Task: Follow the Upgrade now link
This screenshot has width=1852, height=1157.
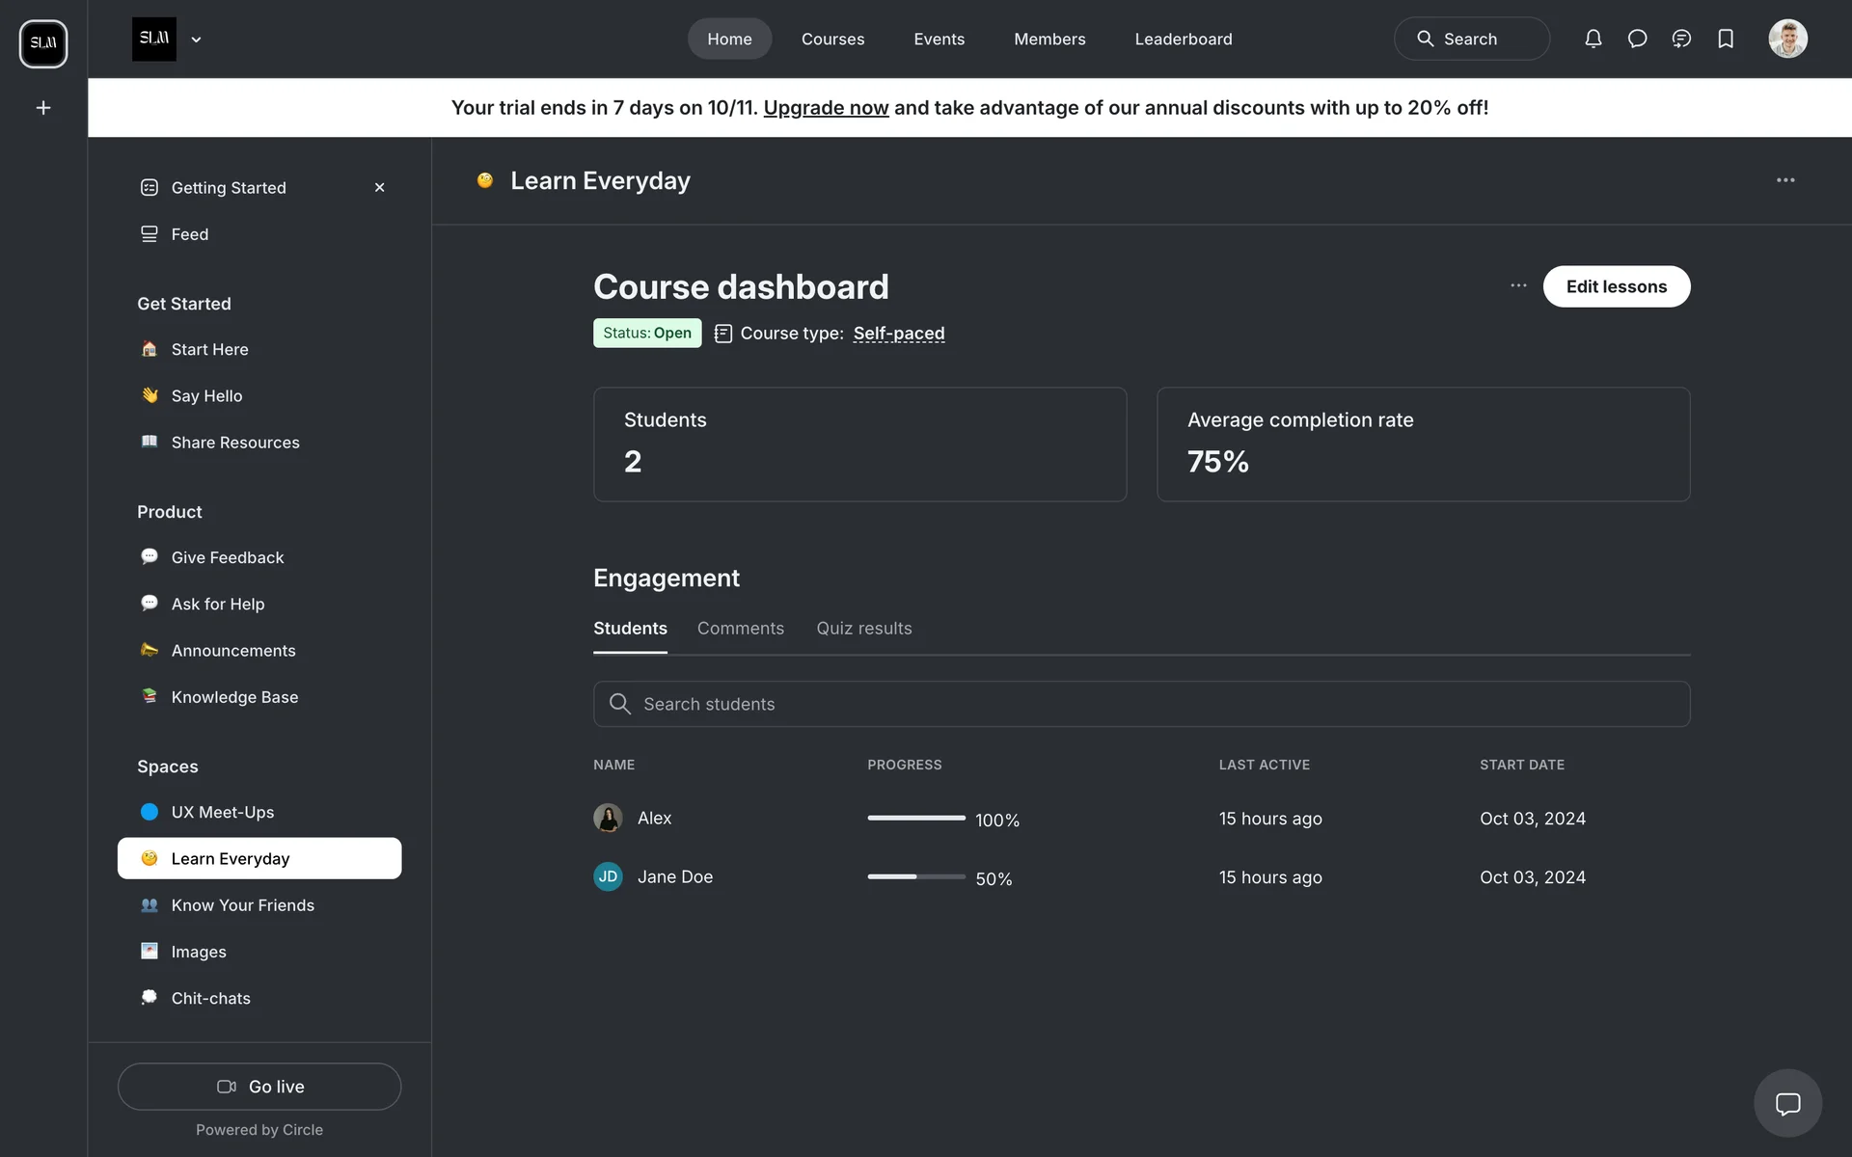Action: 826,108
